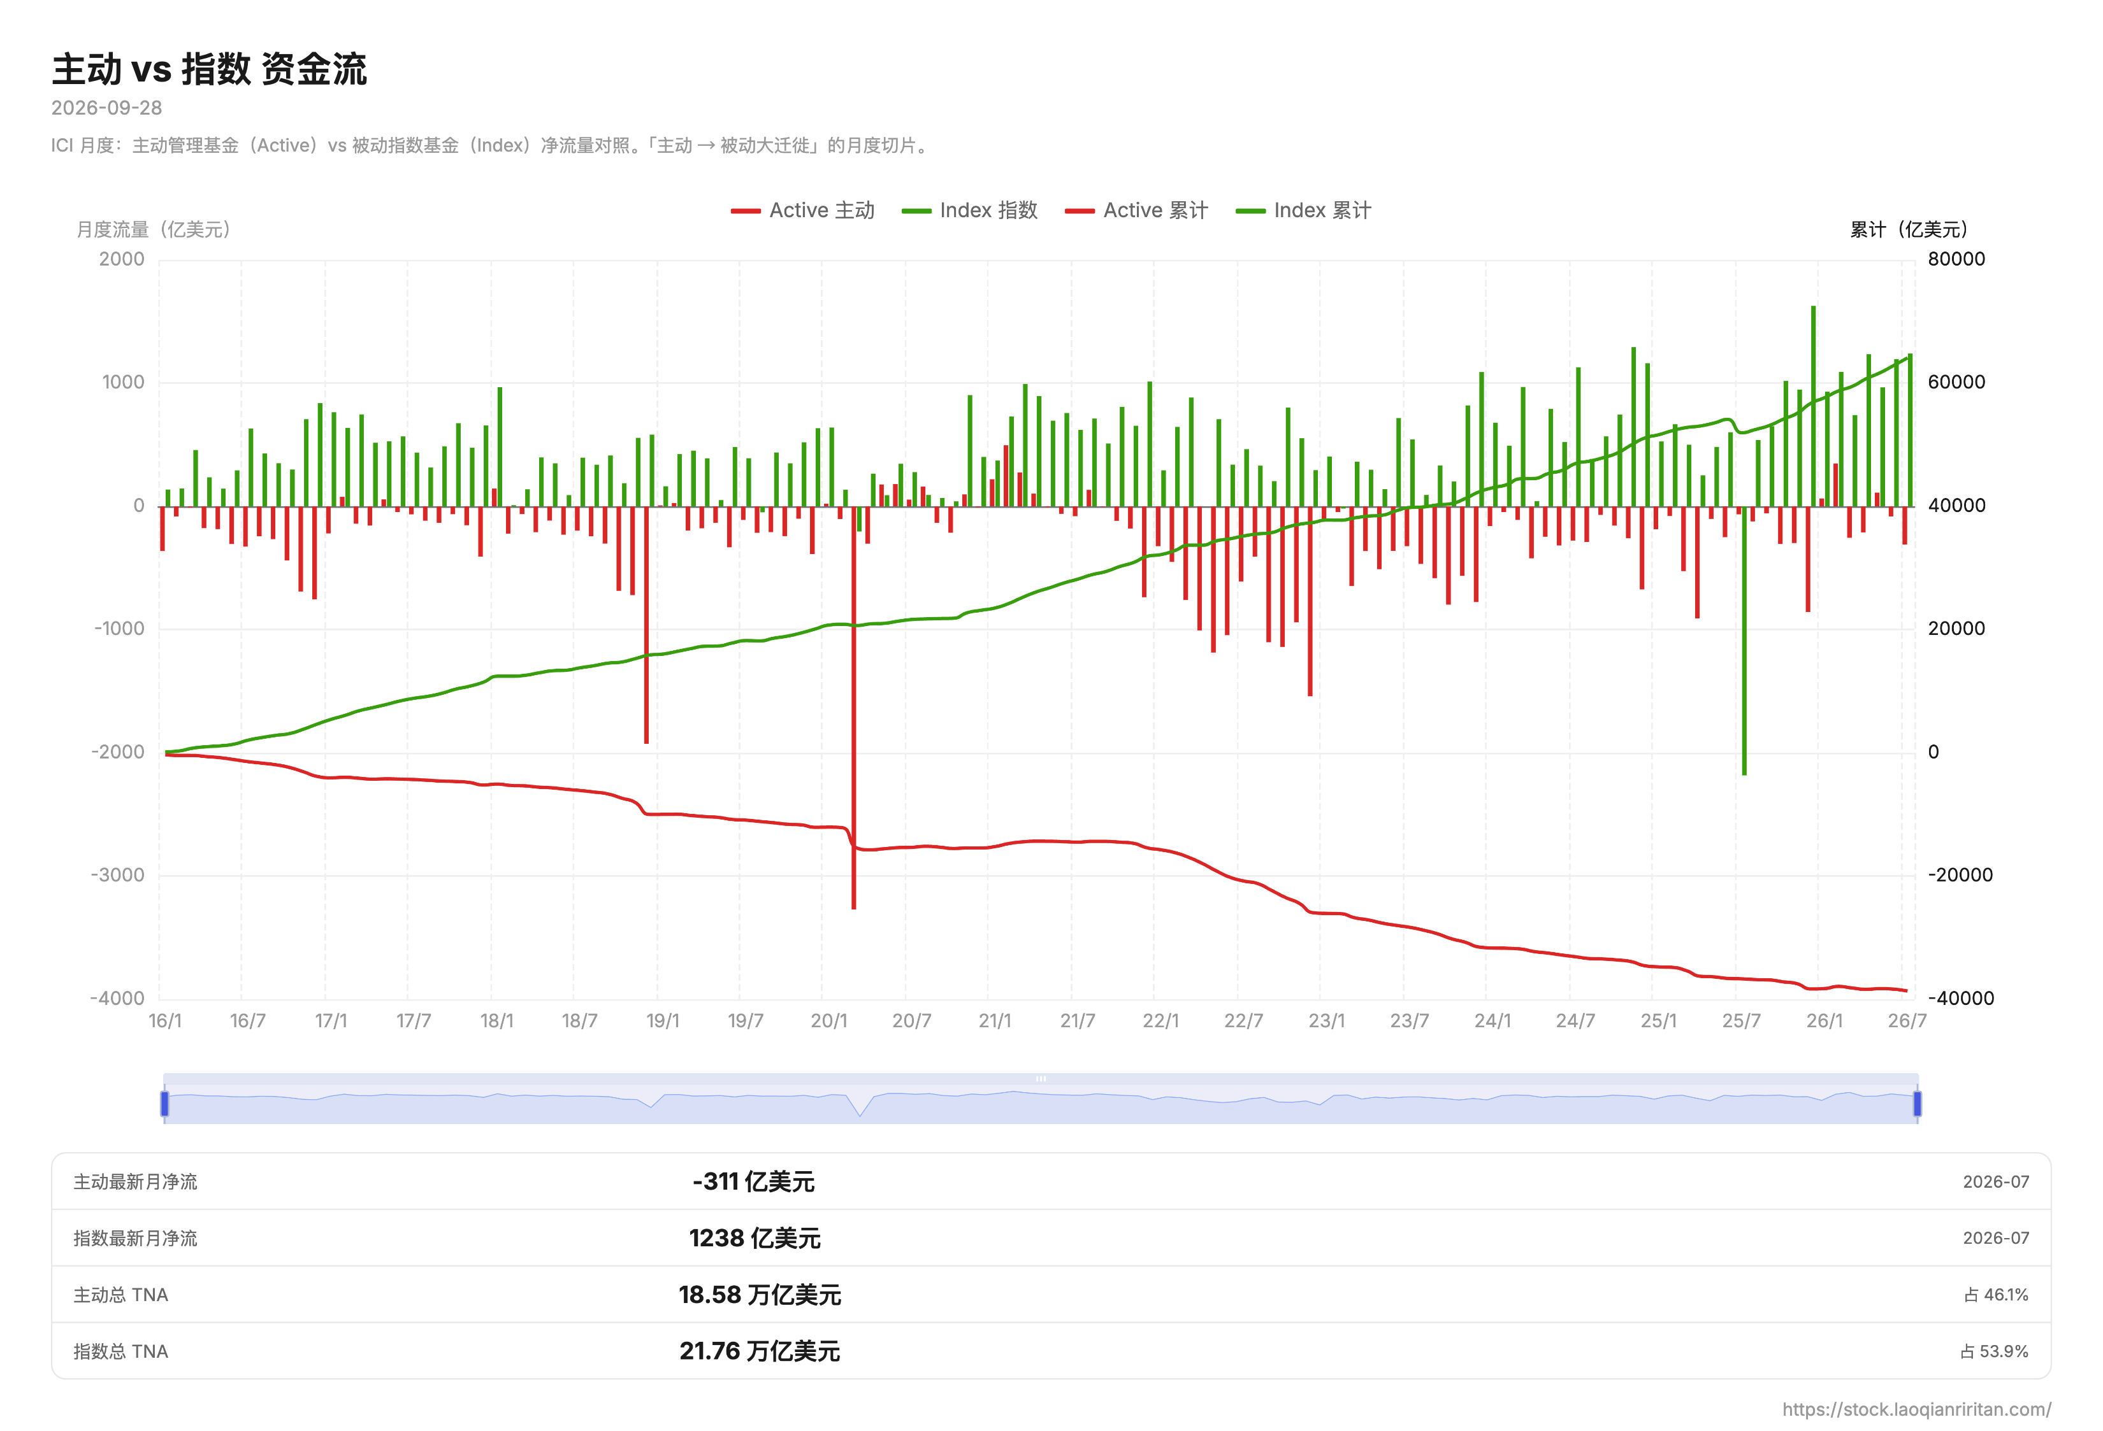Click the data zoom top drag bar
The width and height of the screenshot is (2103, 1431).
pyautogui.click(x=1041, y=1078)
